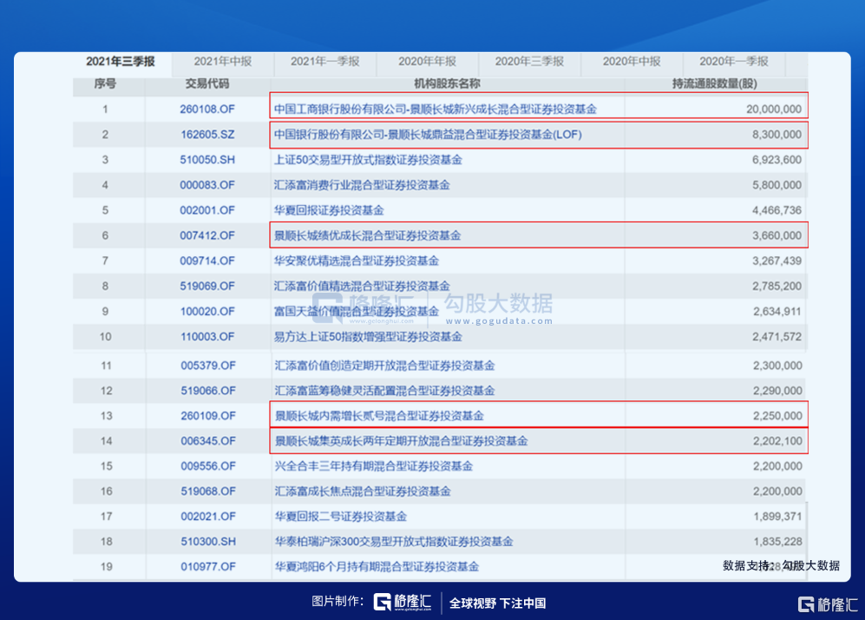Open fund code 260108.OF

[x=207, y=109]
